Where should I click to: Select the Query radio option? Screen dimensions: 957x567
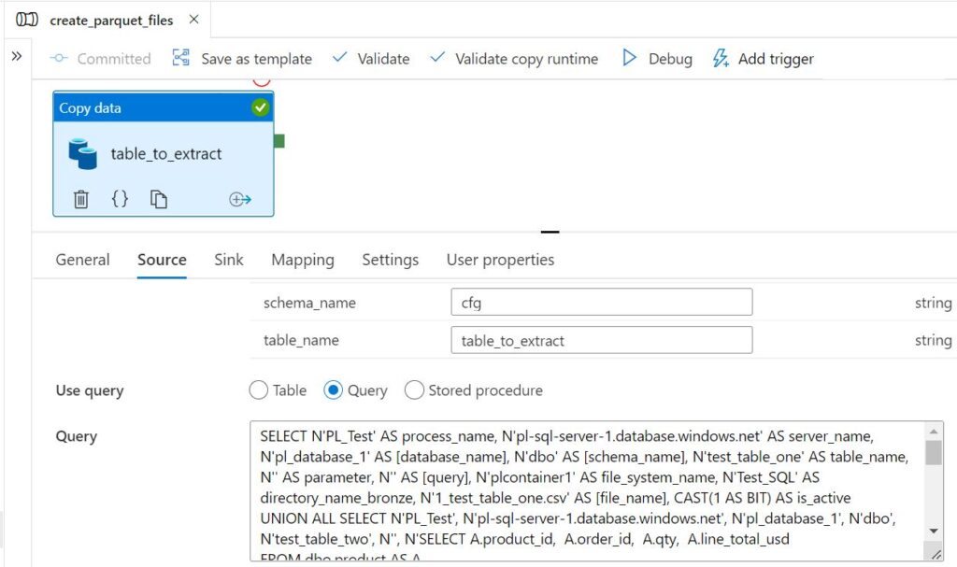(333, 390)
